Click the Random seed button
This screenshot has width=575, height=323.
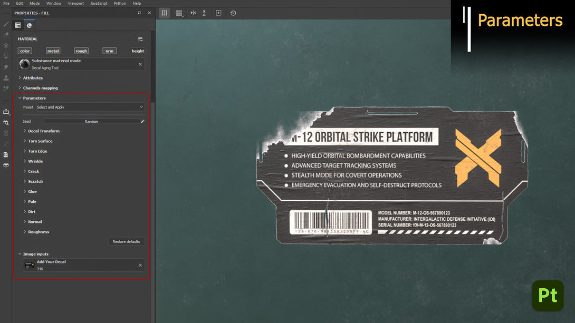pyautogui.click(x=91, y=121)
